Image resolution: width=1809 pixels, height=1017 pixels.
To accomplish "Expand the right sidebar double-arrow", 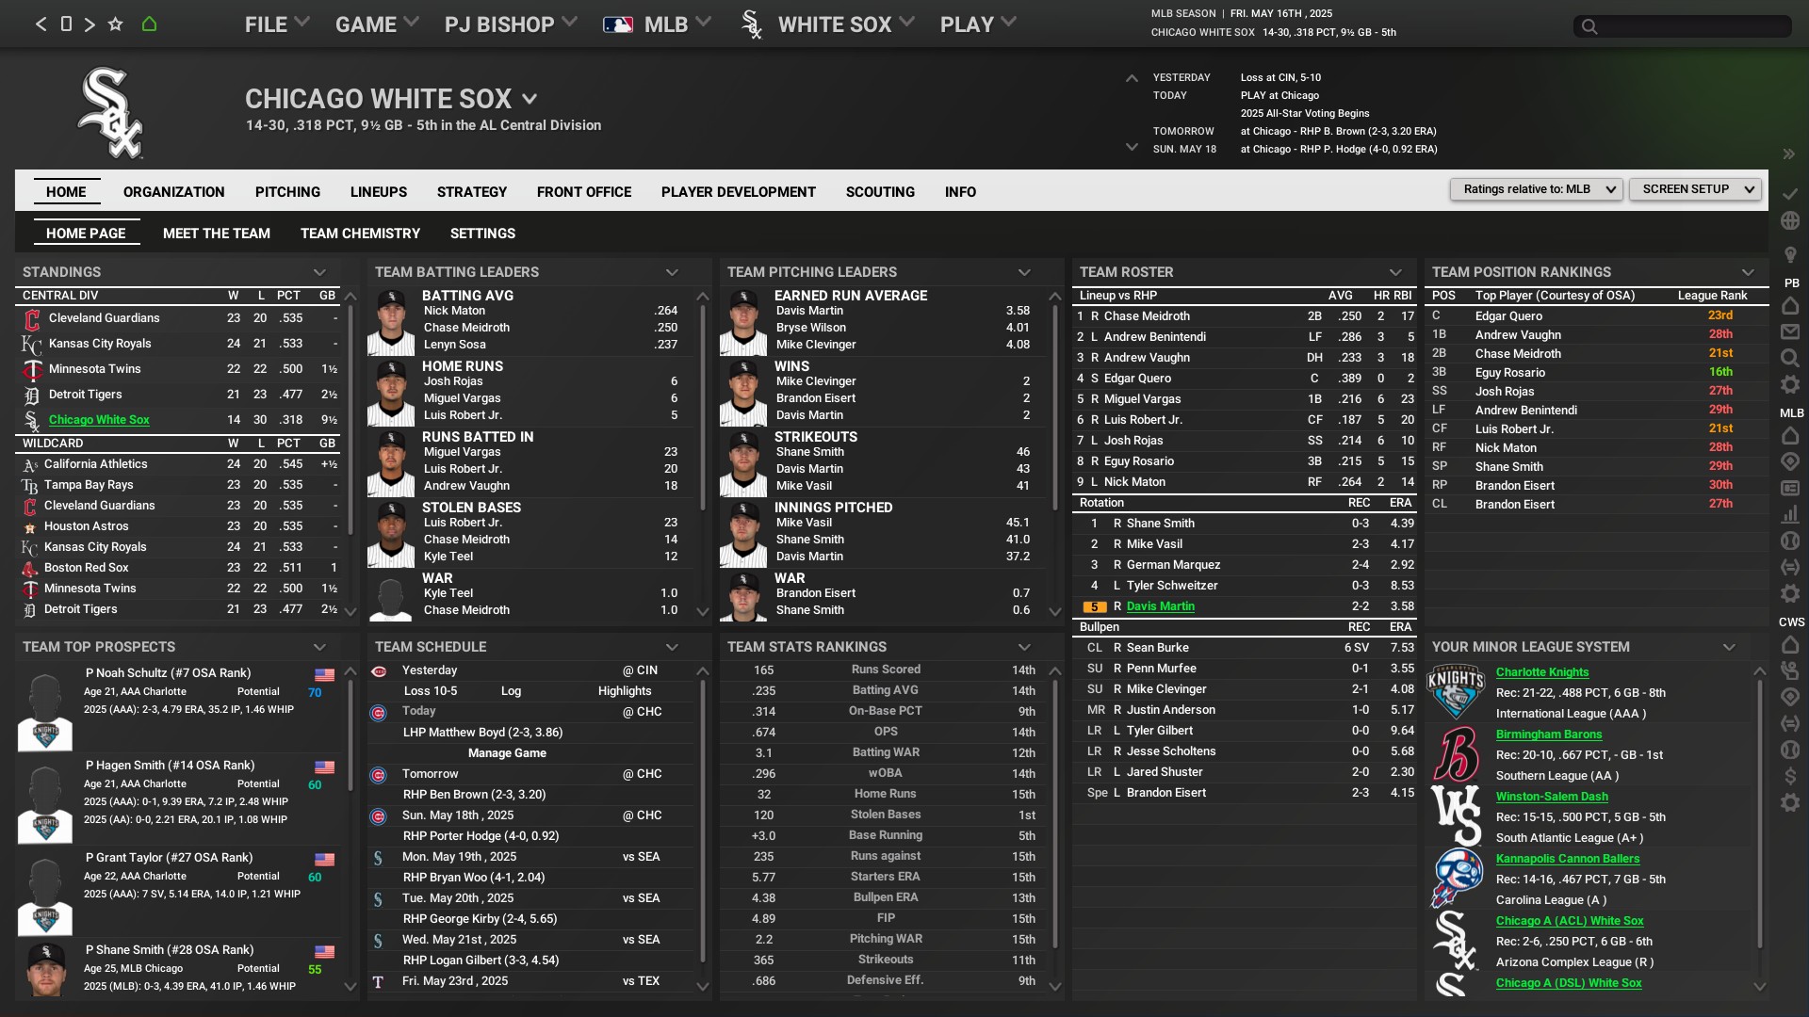I will tap(1788, 153).
